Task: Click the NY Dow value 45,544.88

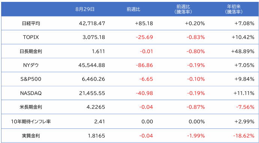Action: point(92,65)
